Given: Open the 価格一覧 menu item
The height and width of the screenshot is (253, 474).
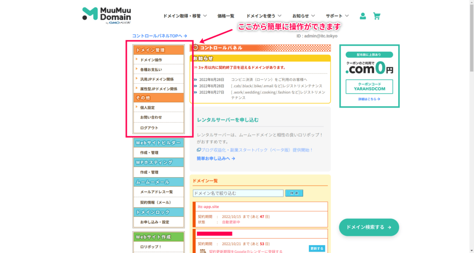Looking at the screenshot, I should click(x=226, y=16).
